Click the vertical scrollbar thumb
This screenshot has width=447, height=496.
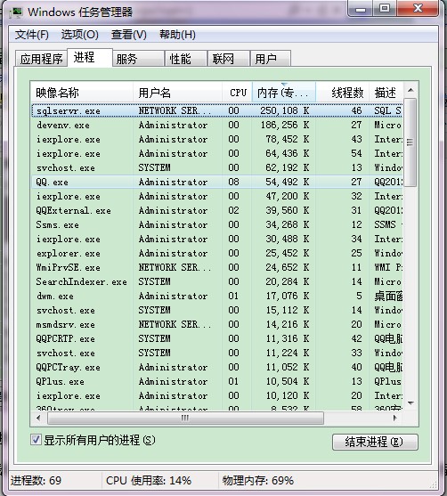(410, 142)
